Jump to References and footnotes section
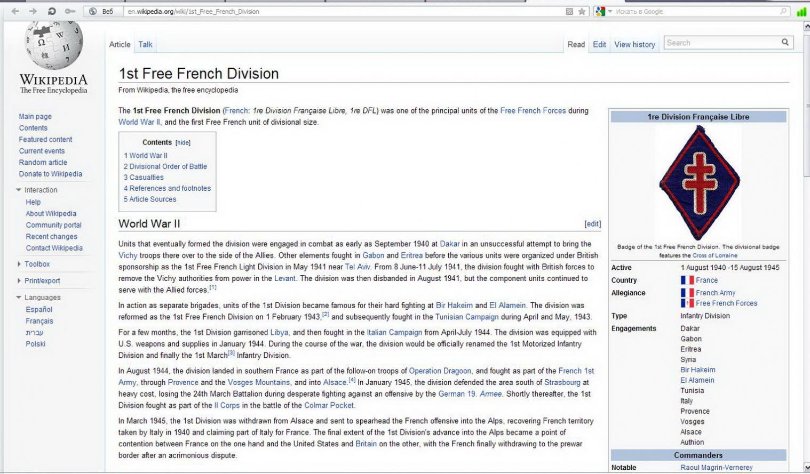The width and height of the screenshot is (810, 474). (x=167, y=188)
